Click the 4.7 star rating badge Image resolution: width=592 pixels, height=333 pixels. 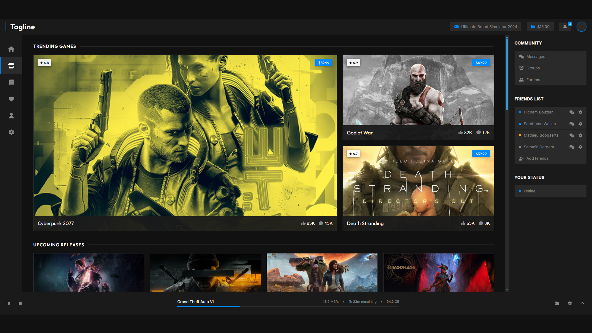[353, 154]
